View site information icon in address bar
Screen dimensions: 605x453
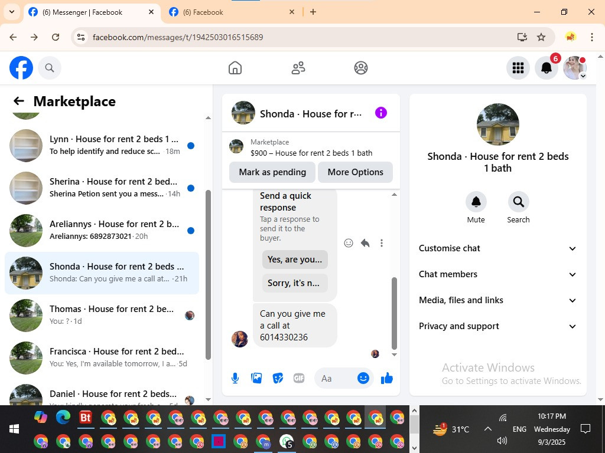point(80,37)
